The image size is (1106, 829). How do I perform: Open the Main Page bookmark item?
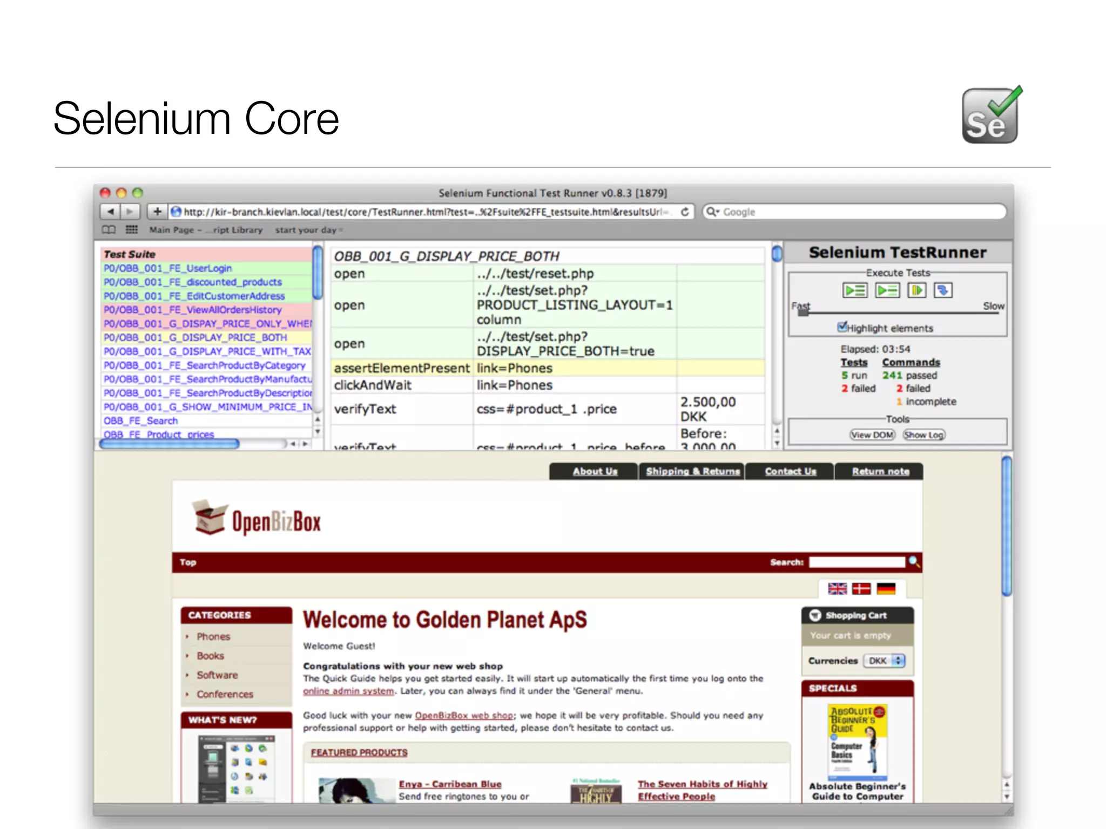(206, 230)
